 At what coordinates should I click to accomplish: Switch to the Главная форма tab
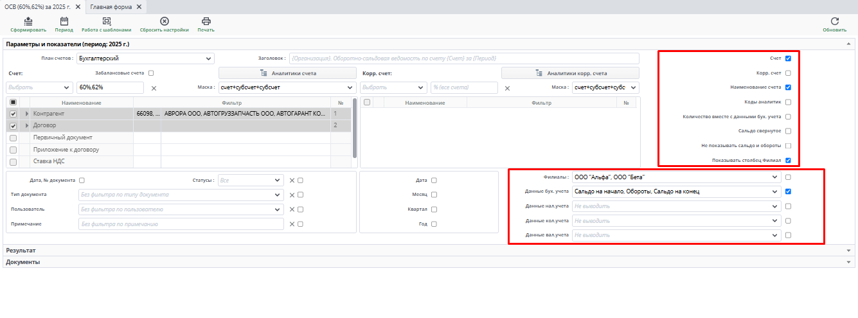(x=111, y=6)
